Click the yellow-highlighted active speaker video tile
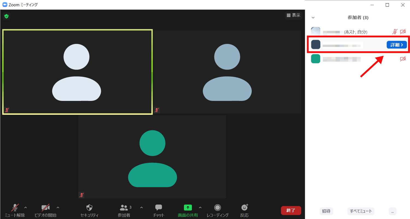 [77, 72]
